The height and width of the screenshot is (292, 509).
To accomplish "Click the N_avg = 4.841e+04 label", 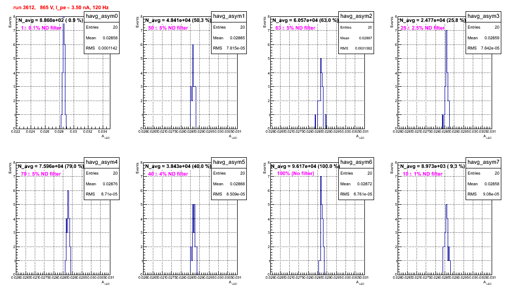I will point(178,20).
